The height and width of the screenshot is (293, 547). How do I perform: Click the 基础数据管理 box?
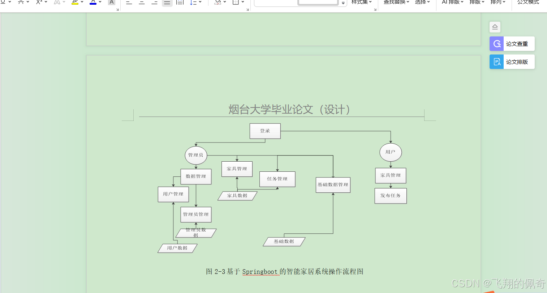(x=333, y=185)
